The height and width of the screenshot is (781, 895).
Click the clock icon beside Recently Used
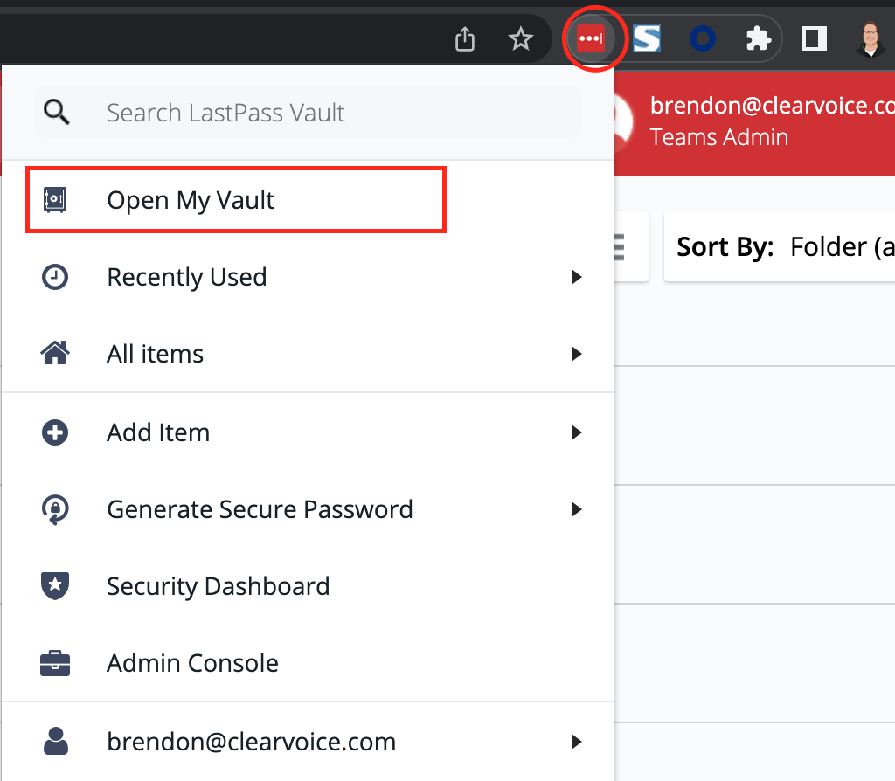tap(55, 277)
